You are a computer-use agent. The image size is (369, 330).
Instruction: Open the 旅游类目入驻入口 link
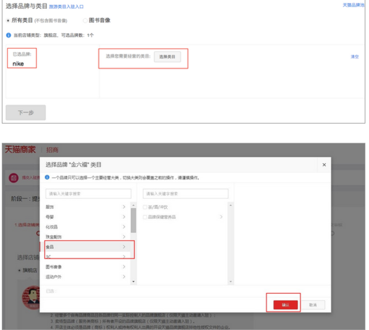tap(66, 7)
